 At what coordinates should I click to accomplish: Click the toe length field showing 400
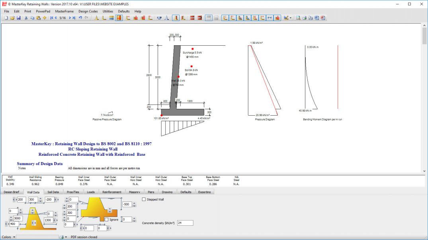14,224
